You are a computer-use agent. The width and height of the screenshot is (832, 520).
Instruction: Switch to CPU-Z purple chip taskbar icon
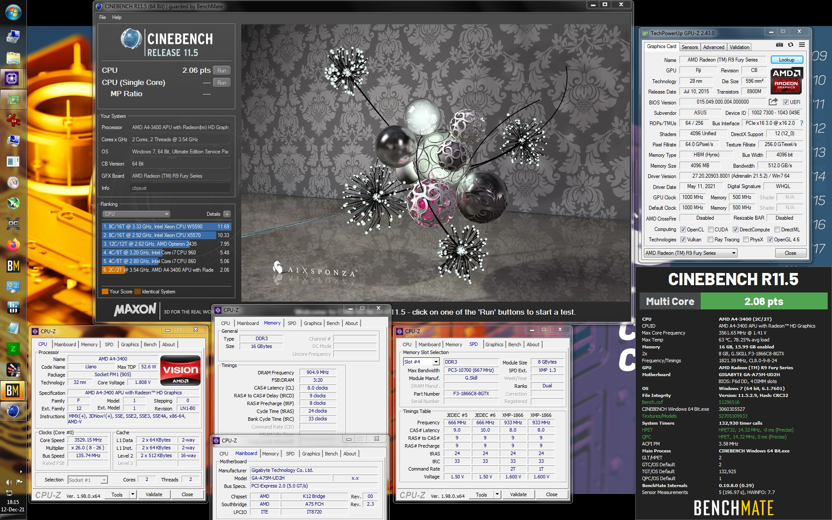pyautogui.click(x=13, y=79)
